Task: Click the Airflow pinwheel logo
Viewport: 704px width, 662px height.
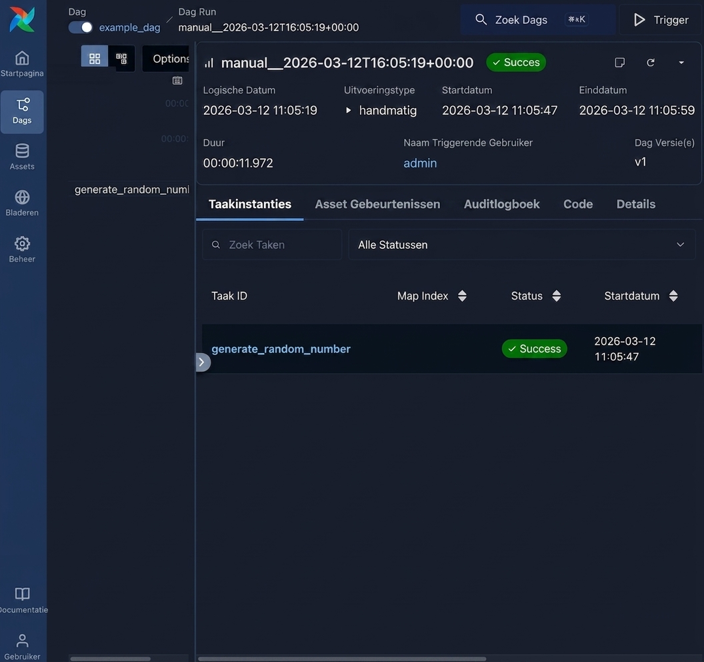Action: coord(22,19)
